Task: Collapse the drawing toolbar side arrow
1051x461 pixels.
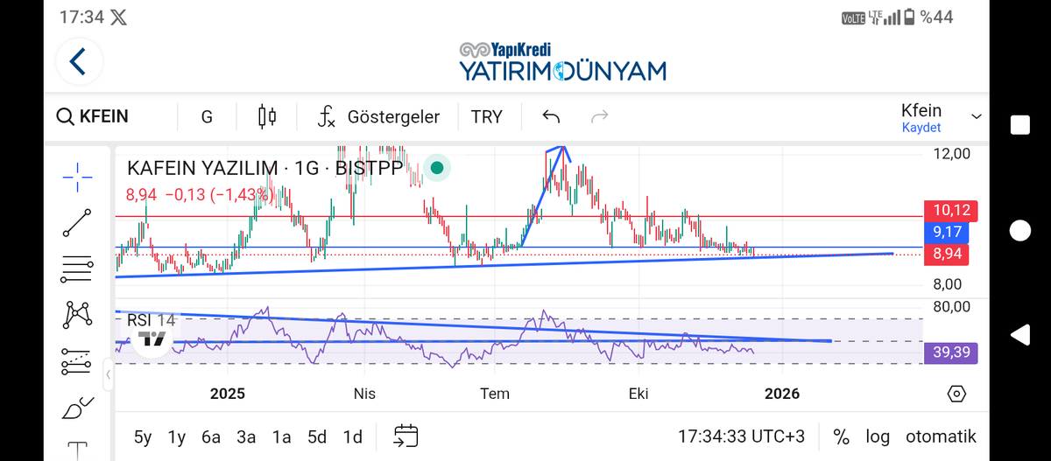Action: 109,375
